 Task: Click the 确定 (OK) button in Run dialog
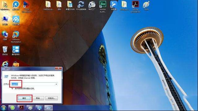pyautogui.click(x=24, y=98)
